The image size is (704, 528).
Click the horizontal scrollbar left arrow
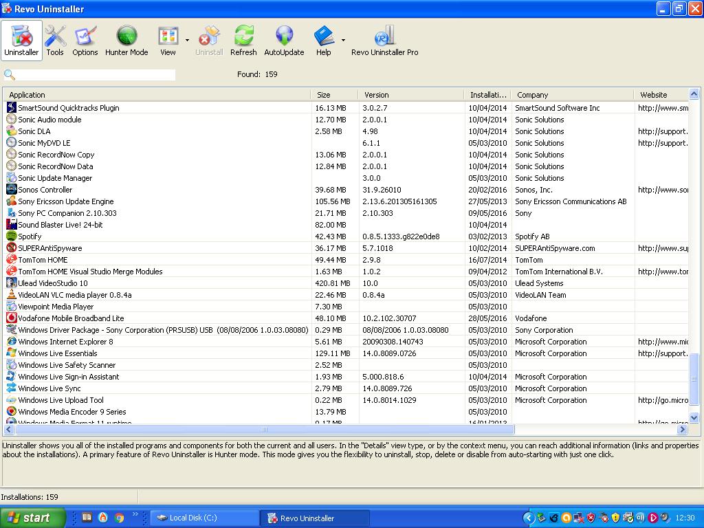pyautogui.click(x=8, y=430)
